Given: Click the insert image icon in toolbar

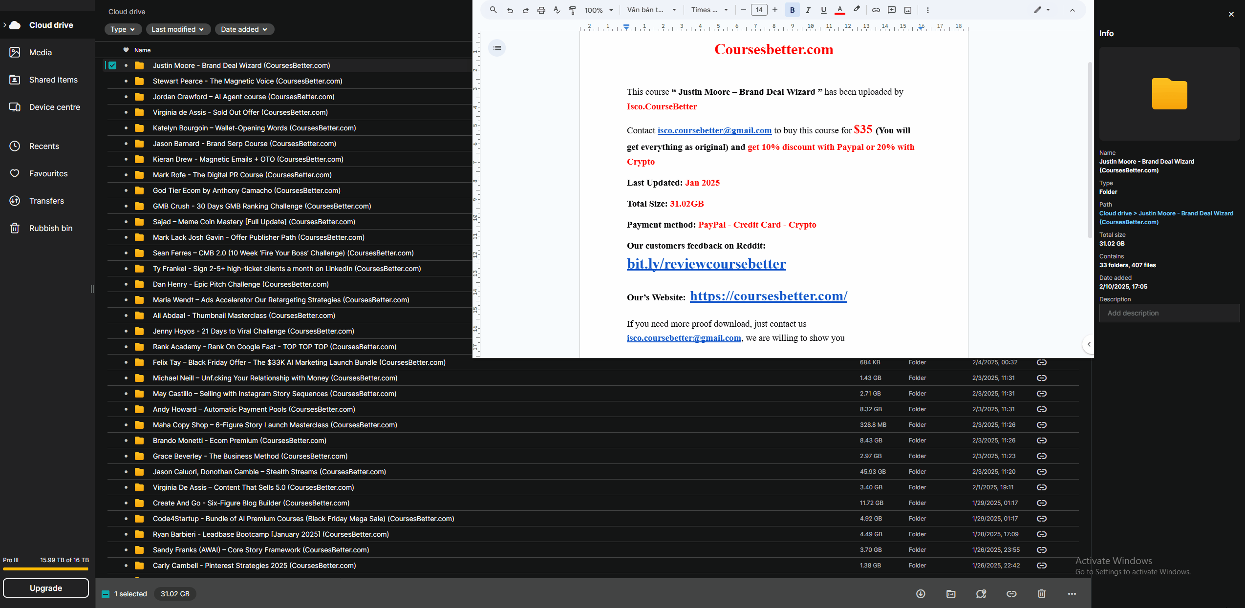Looking at the screenshot, I should click(x=907, y=10).
